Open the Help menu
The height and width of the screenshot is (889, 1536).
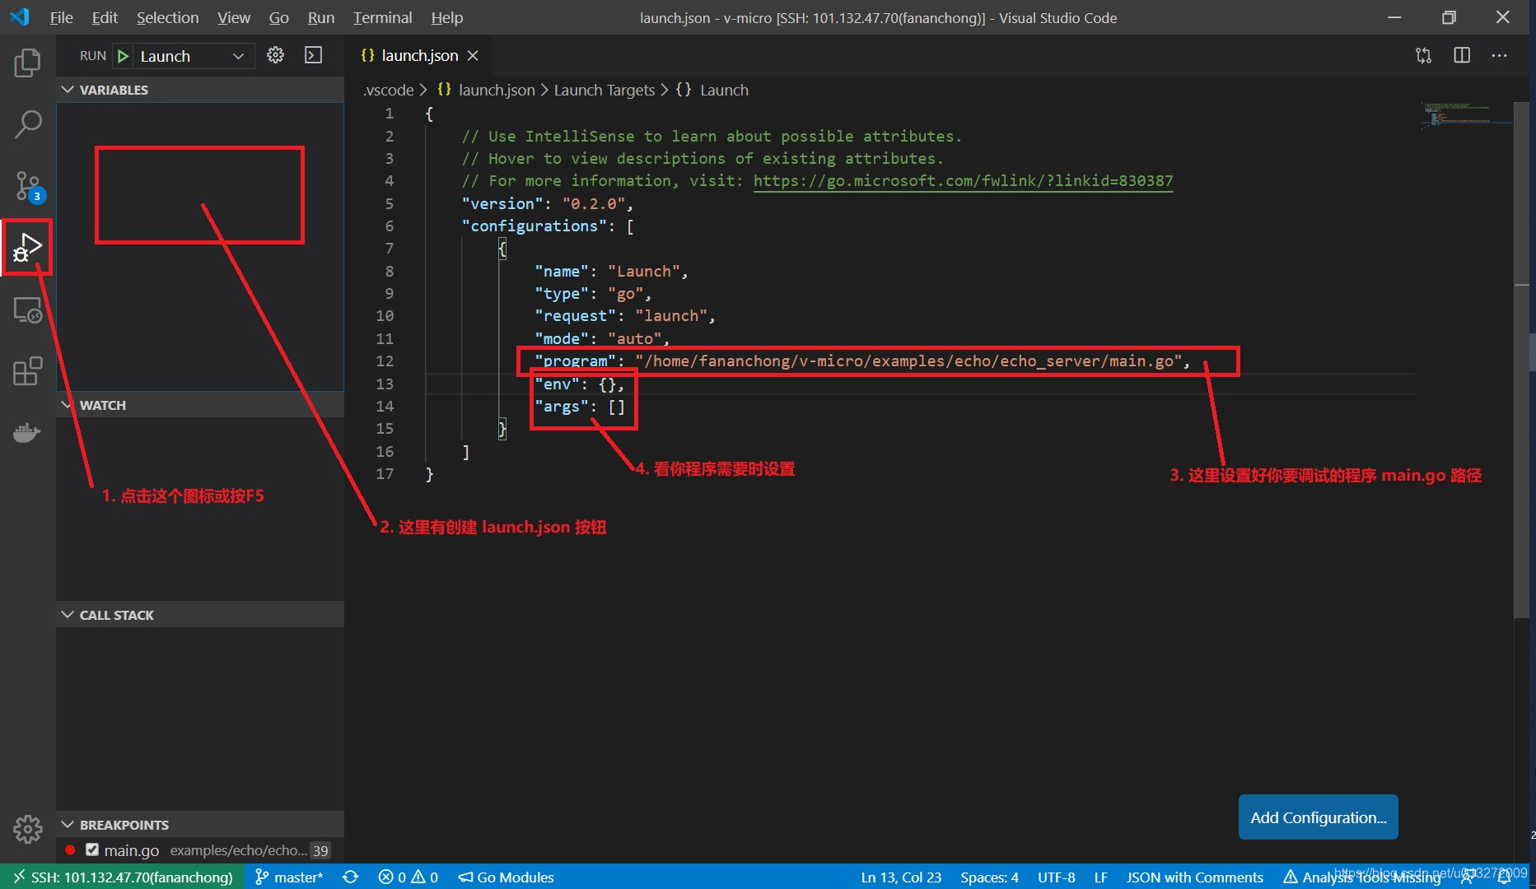click(447, 17)
